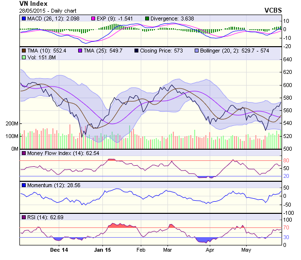Select the purple TMA (25) legend swatch
301x260 pixels.
point(80,50)
